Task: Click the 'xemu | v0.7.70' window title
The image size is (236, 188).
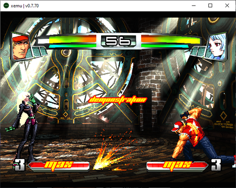Action: click(x=25, y=6)
